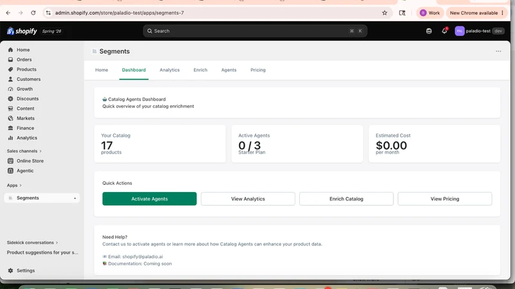The image size is (515, 289).
Task: Expand the Apps section
Action: click(x=14, y=186)
